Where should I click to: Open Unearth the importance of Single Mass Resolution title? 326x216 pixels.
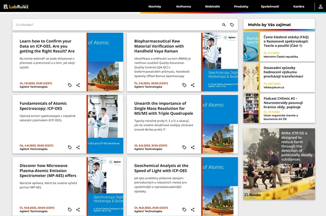pos(164,109)
